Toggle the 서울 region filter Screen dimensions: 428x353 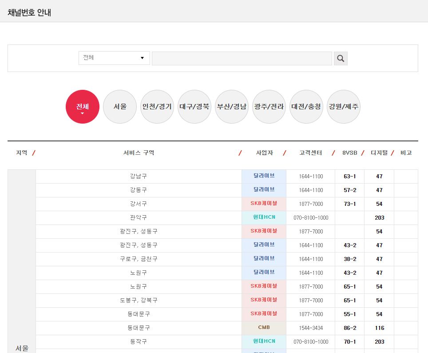click(x=119, y=107)
